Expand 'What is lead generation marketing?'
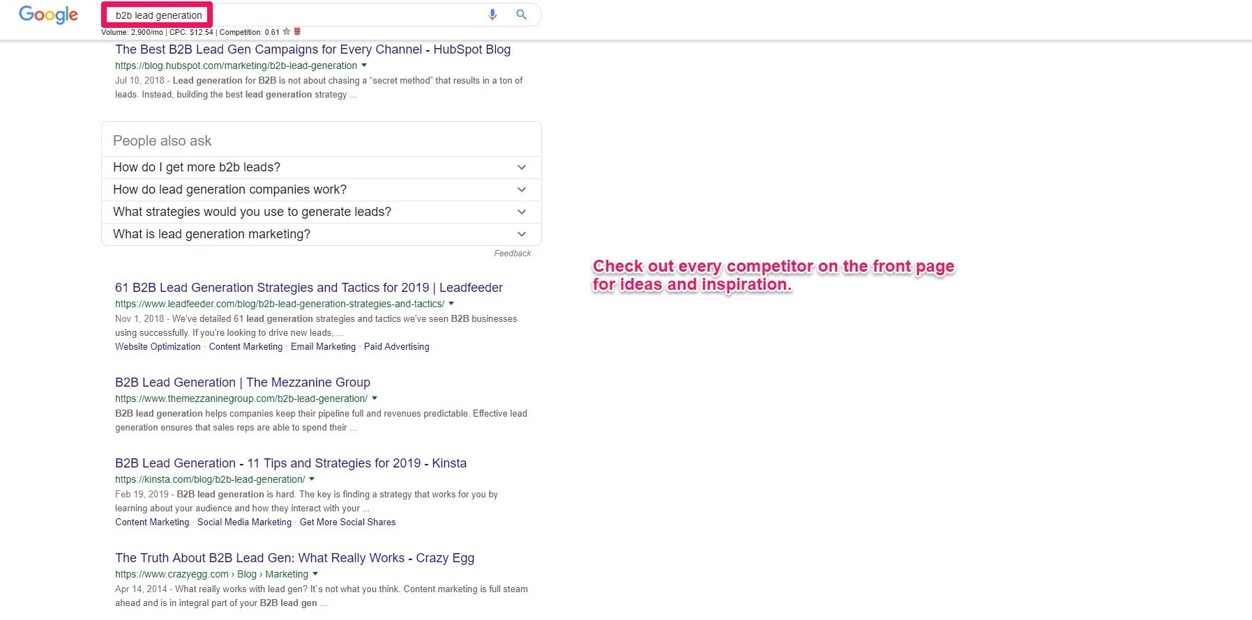The image size is (1252, 620). coord(321,234)
